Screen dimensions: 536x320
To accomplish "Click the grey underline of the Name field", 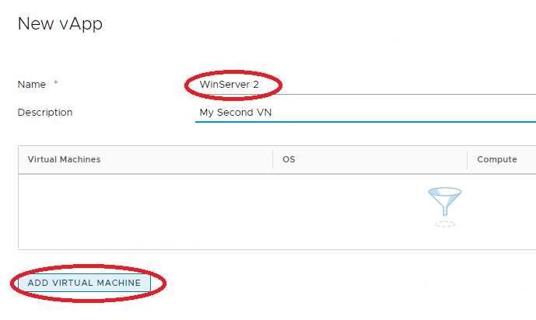I will [366, 94].
